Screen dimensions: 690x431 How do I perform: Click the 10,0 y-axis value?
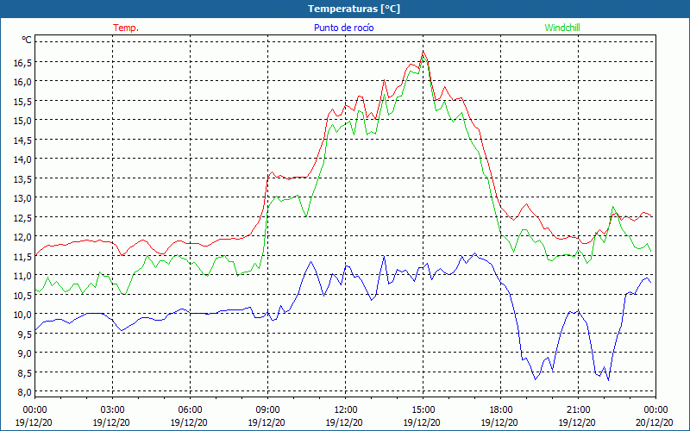pyautogui.click(x=22, y=315)
